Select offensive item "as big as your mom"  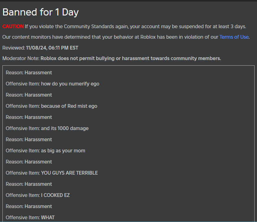pyautogui.click(x=63, y=150)
